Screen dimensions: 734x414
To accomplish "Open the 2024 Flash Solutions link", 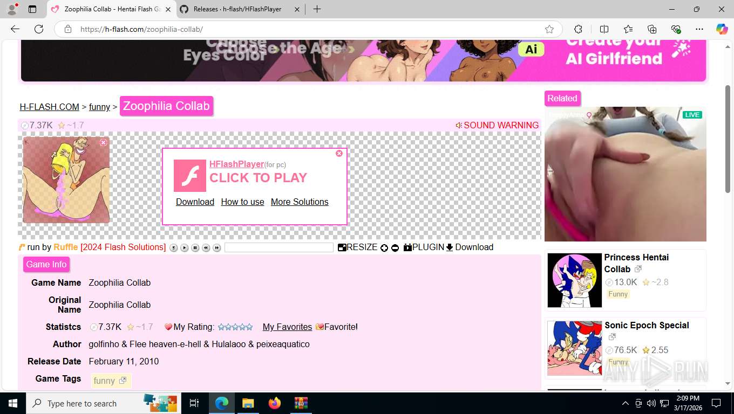I will [123, 247].
